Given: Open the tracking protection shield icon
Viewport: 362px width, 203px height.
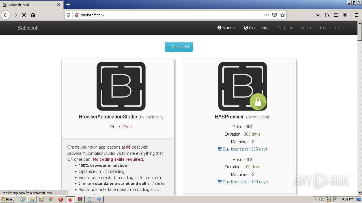Looking at the screenshot, I should (x=68, y=15).
